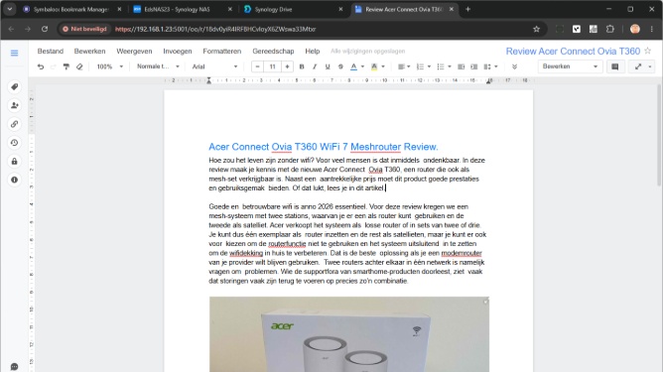Screen dimensions: 663x372
Task: Click document title Review Acer Connect Ovia T360
Action: 573,52
